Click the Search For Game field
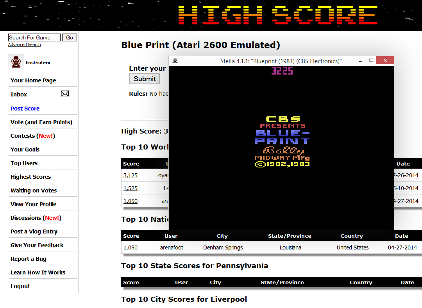This screenshot has width=422, height=308. click(34, 37)
